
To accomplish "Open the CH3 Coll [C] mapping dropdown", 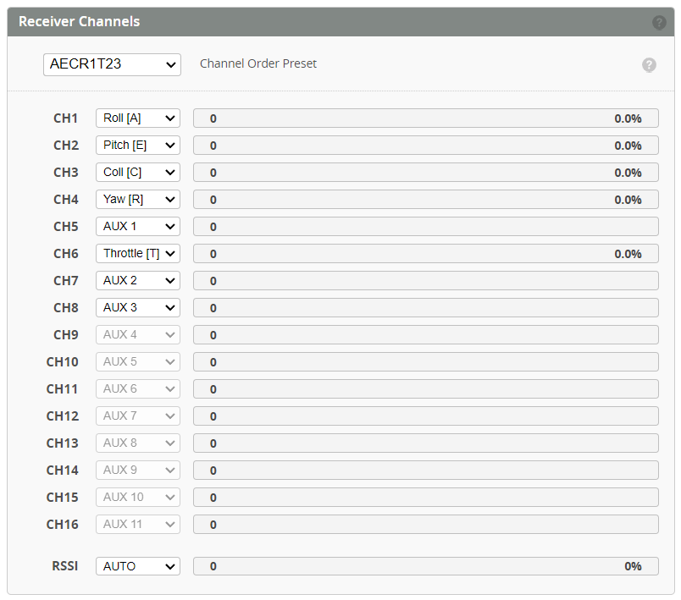I will click(137, 172).
